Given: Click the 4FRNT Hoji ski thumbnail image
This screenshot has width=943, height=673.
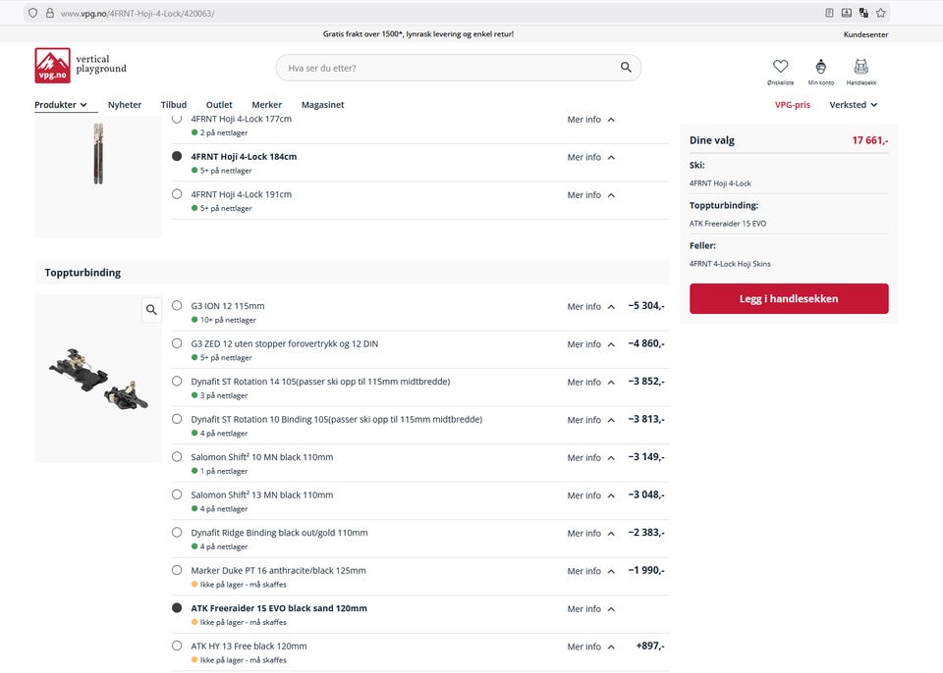Looking at the screenshot, I should pos(98,154).
